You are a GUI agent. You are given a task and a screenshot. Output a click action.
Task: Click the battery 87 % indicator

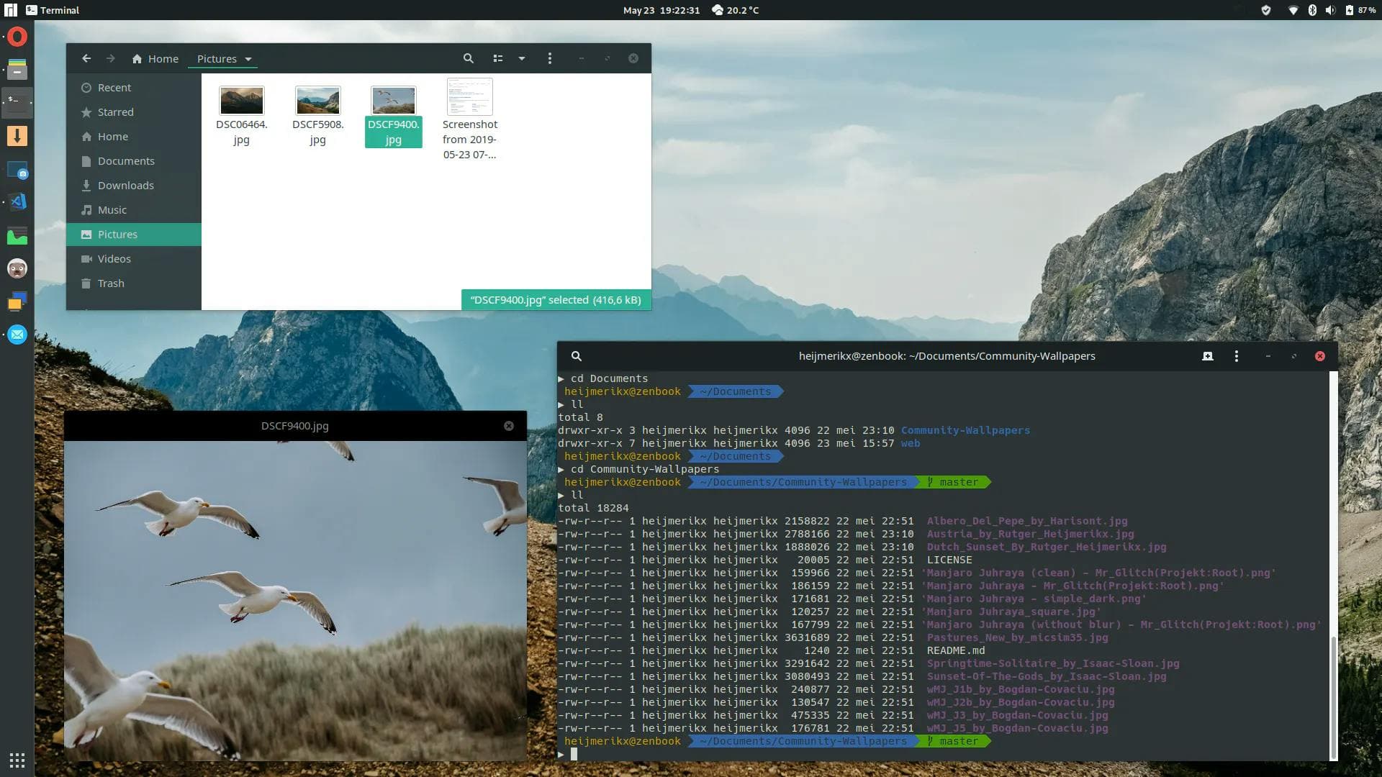pos(1361,10)
